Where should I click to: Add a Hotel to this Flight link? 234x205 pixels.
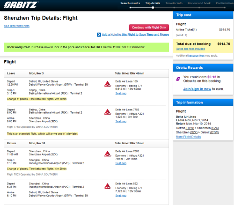point(135,35)
